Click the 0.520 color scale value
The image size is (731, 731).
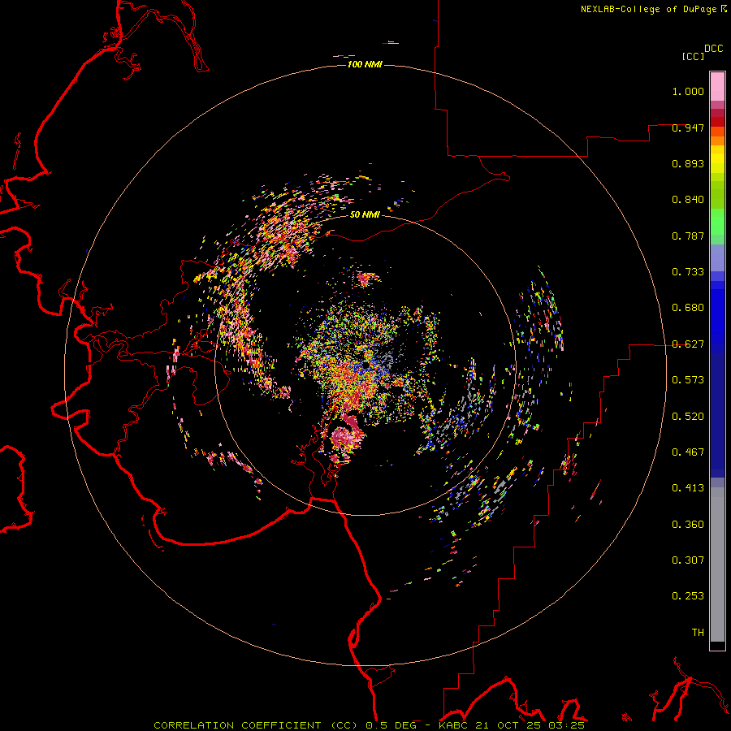click(688, 417)
